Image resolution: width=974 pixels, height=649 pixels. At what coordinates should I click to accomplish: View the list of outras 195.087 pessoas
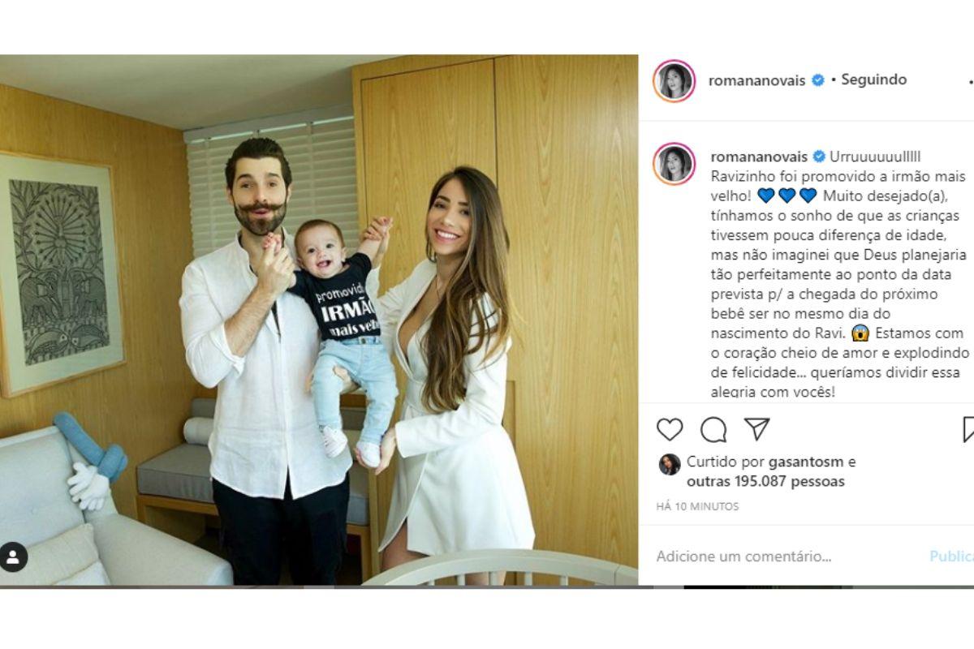(765, 482)
